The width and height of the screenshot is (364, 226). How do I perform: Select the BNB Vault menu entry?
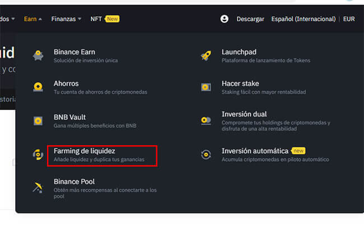[x=95, y=121]
